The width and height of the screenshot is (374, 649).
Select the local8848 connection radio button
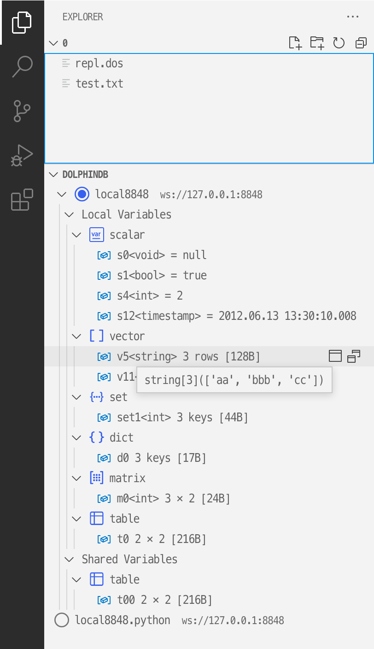click(x=82, y=194)
